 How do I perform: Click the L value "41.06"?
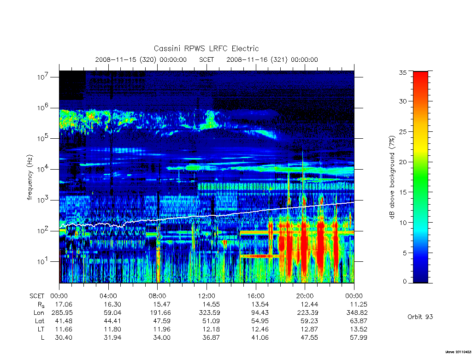260,338
